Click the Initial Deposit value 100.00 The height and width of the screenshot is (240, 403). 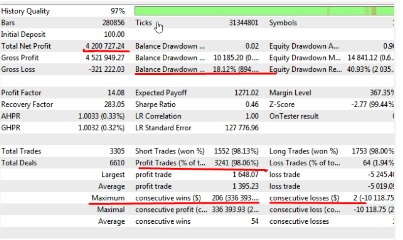coord(114,34)
